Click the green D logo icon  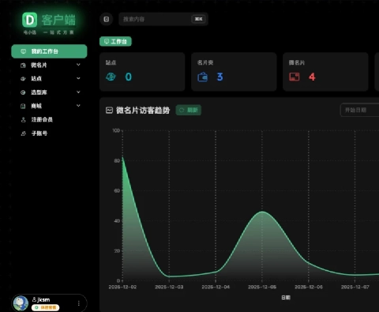coord(29,20)
